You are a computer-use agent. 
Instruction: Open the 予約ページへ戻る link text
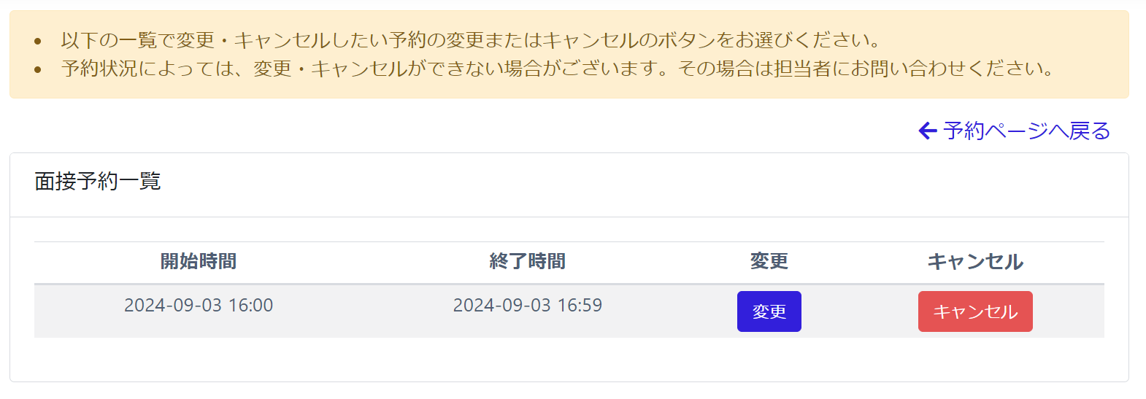[x=1026, y=131]
